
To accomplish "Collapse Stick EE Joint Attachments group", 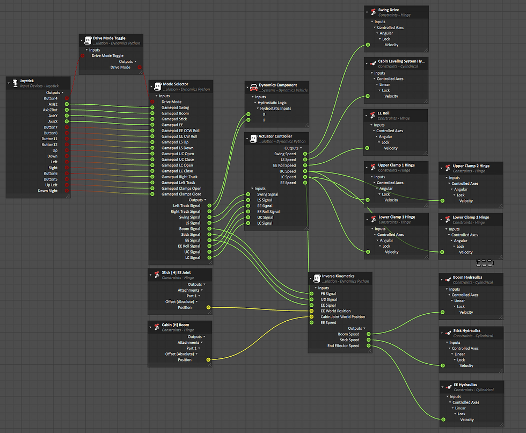I will [202, 290].
